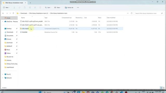Click the Paste icon in toolbar
The height and width of the screenshot is (93, 166).
pyautogui.click(x=25, y=7)
